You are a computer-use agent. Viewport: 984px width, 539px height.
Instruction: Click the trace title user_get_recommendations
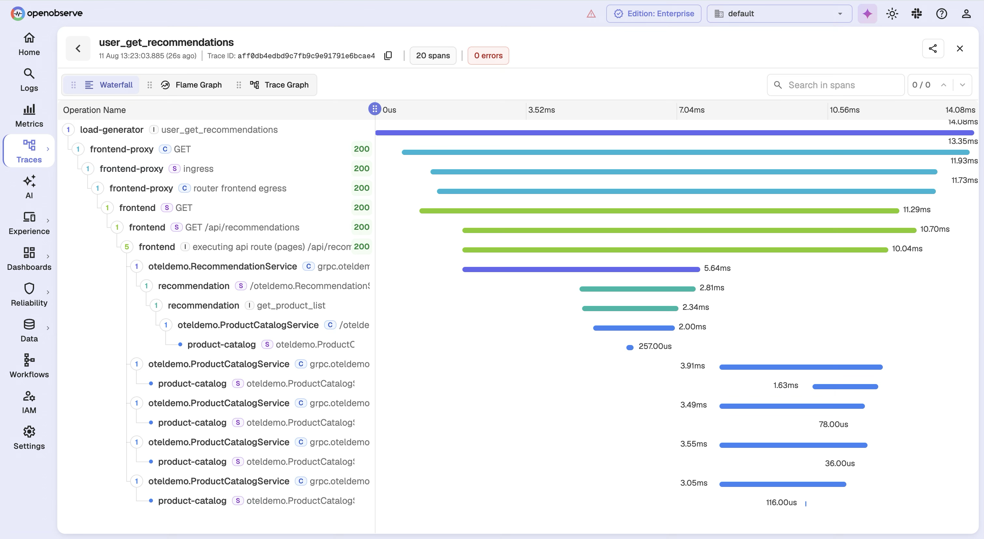166,42
